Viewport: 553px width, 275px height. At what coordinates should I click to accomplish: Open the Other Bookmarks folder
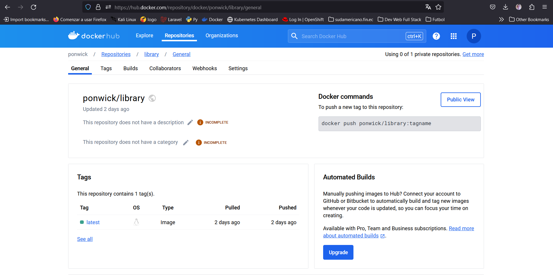[x=529, y=19]
